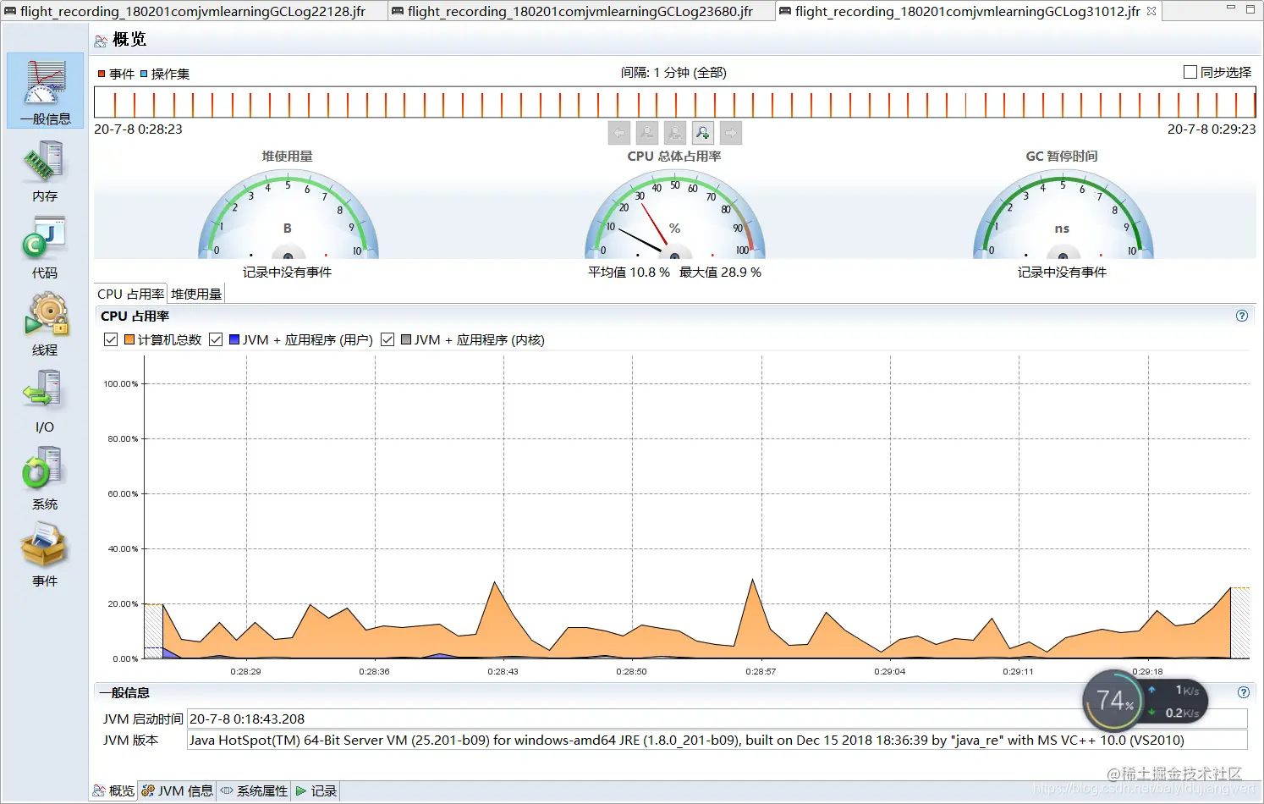Switch to flight_recording GCLog22128.jfr tab
This screenshot has height=804, width=1264.
(194, 11)
